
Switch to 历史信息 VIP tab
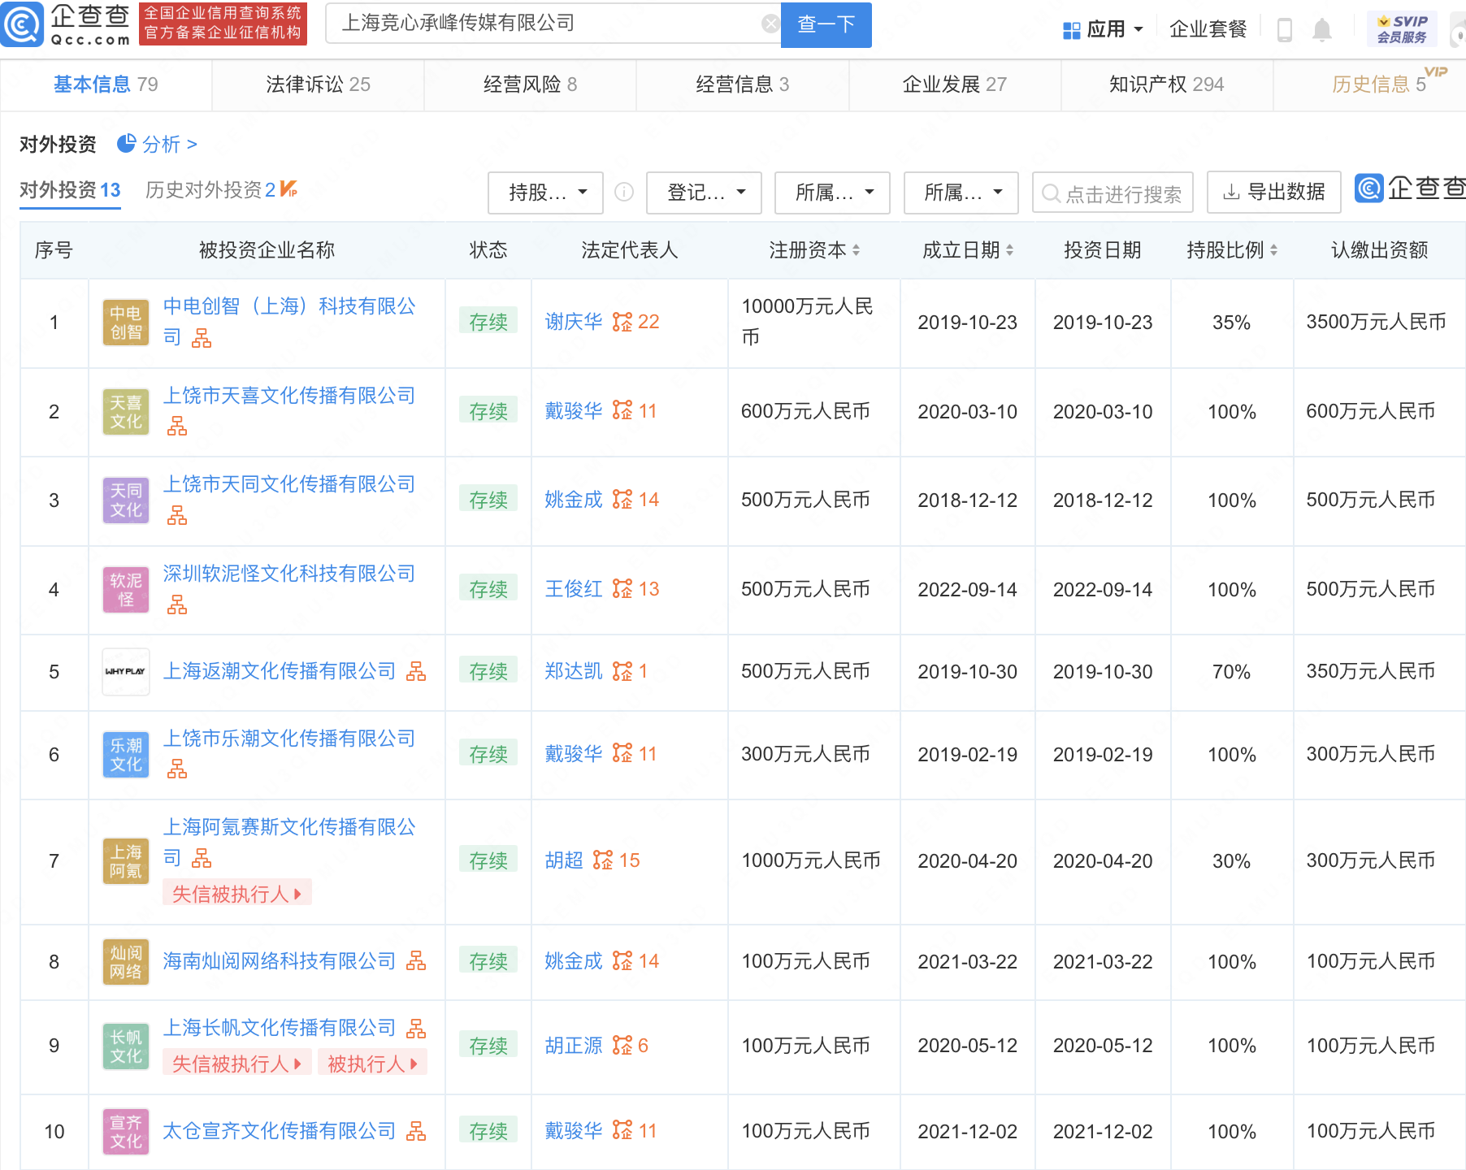pyautogui.click(x=1378, y=84)
